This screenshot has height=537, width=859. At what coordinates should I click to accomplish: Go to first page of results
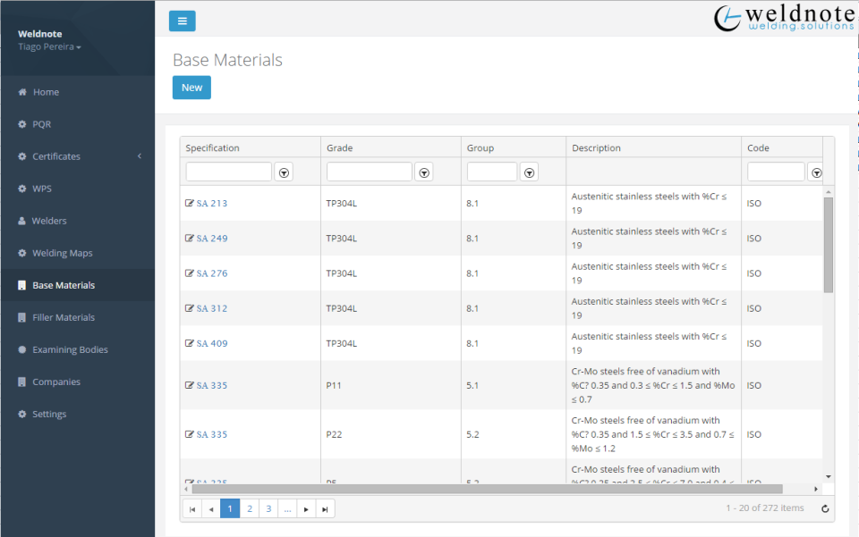pyautogui.click(x=192, y=508)
